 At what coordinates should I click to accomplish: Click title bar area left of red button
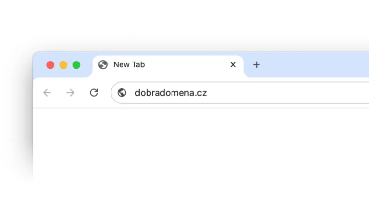39,65
